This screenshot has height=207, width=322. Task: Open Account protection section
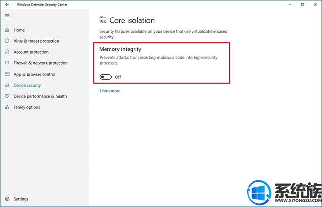[x=31, y=52]
